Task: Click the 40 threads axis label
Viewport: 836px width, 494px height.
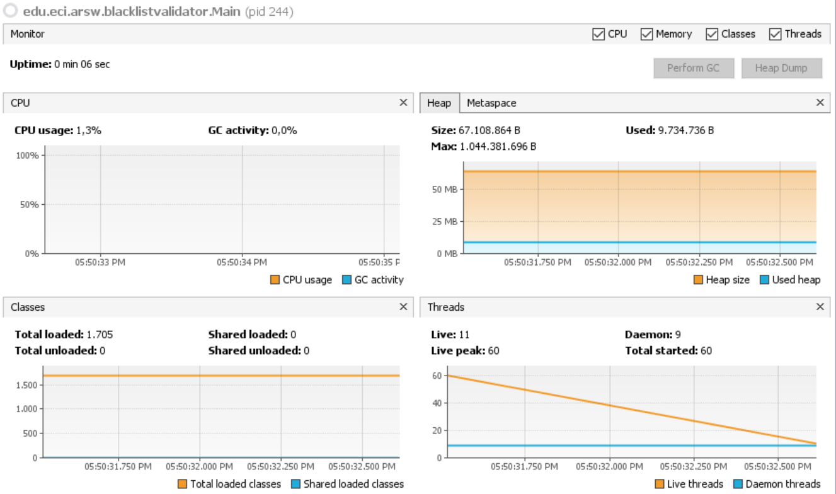Action: tap(437, 403)
